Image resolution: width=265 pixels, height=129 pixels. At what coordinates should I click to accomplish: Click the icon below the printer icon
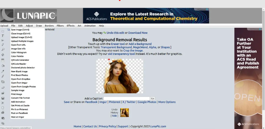coord(3,118)
